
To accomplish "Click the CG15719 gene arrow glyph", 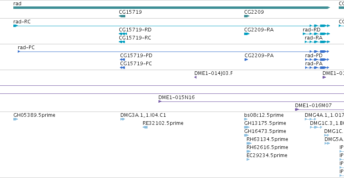I will (122, 16).
